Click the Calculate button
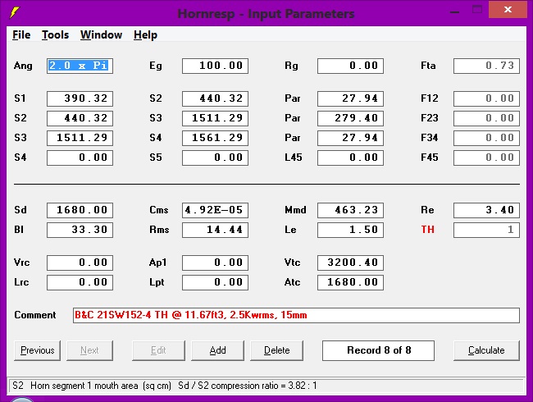Screen dimensions: 533x402 click(486, 350)
